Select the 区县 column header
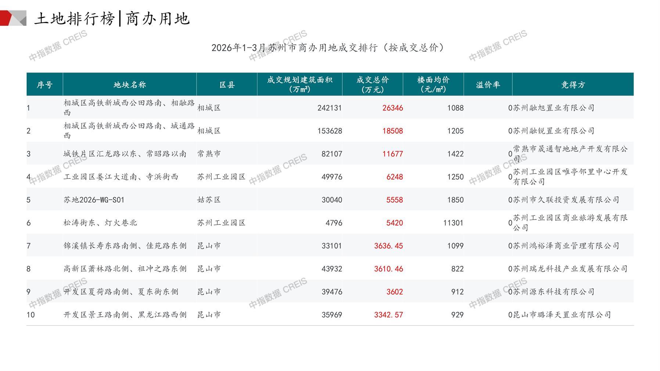 (x=227, y=85)
